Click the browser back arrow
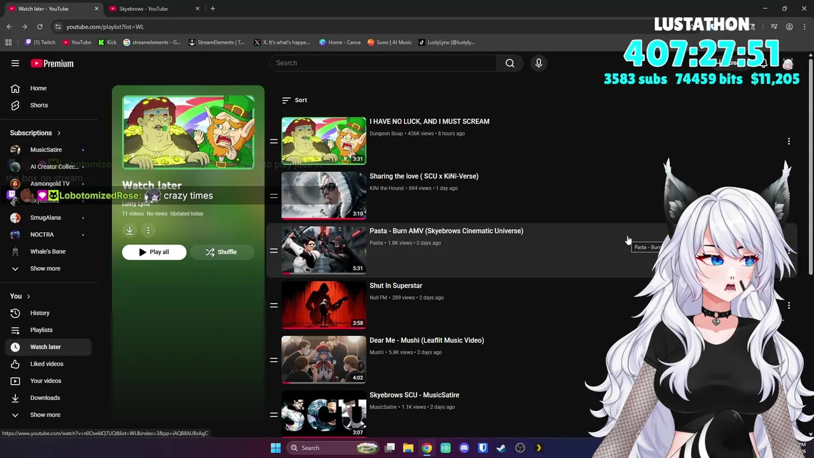Screen dimensions: 814x458 coord(9,27)
